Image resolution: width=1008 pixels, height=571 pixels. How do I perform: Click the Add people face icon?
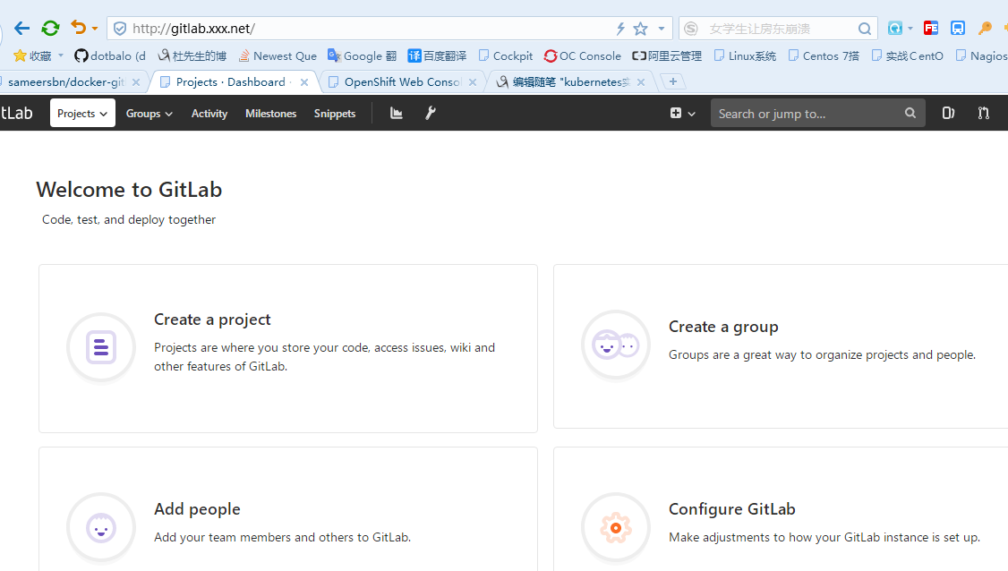pyautogui.click(x=101, y=527)
